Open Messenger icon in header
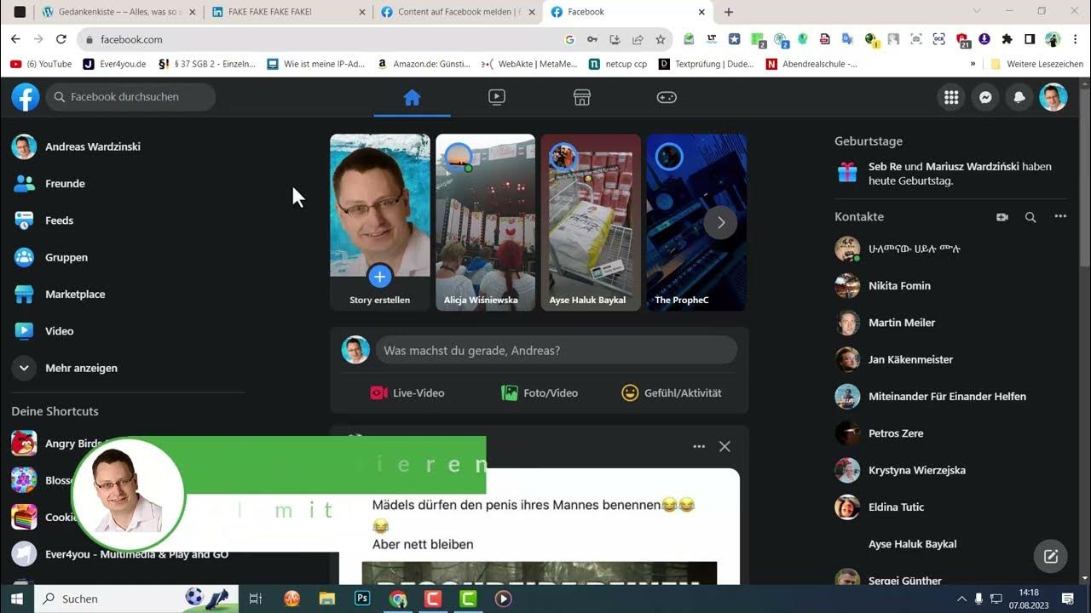Viewport: 1091px width, 613px height. tap(985, 97)
